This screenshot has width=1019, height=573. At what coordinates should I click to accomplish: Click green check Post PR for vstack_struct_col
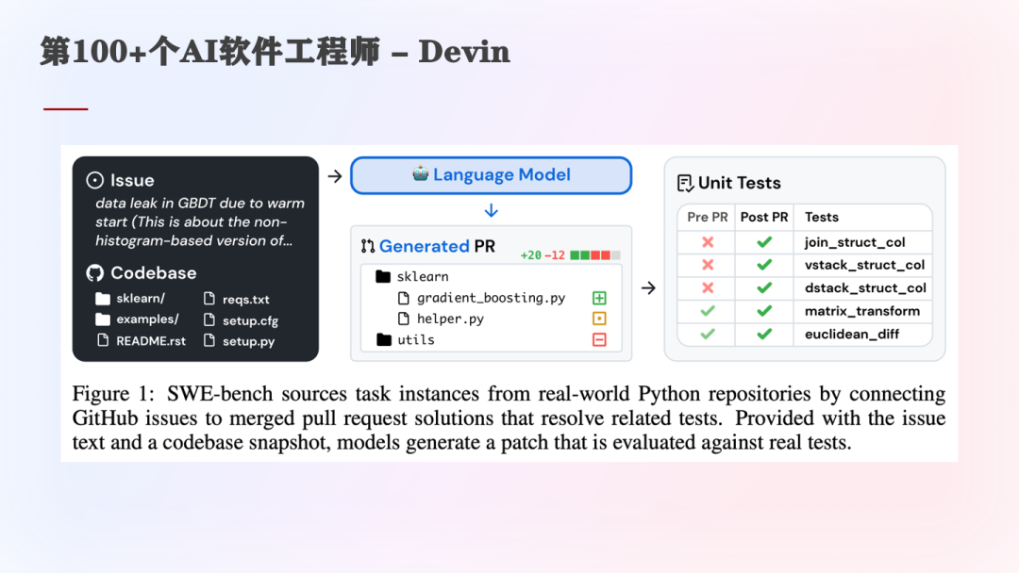point(764,265)
